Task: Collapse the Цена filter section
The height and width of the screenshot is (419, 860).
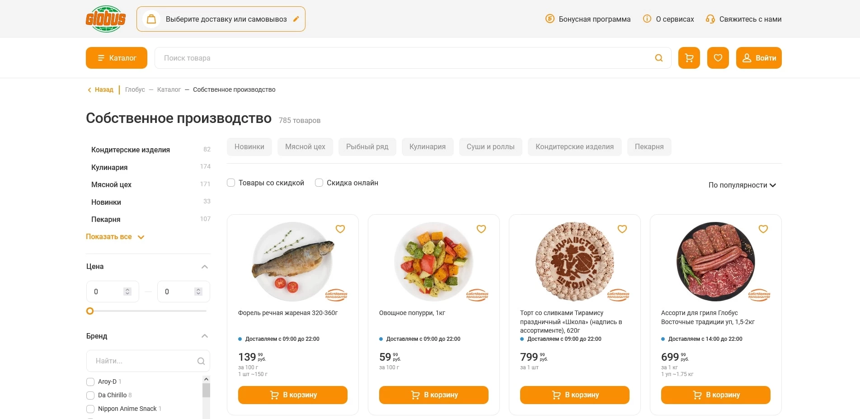Action: pos(204,267)
